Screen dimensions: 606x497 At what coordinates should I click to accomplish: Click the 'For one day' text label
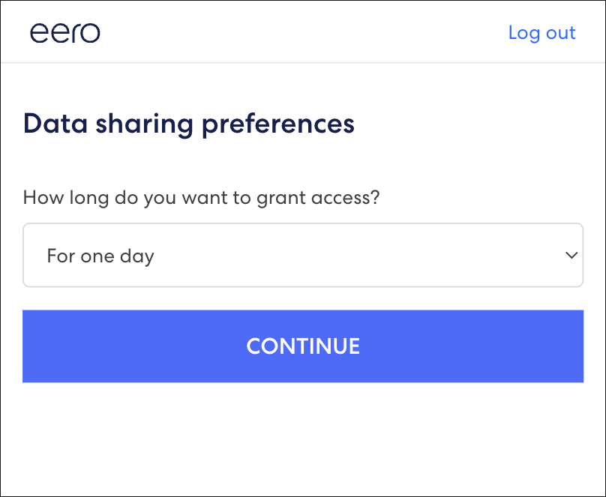100,256
